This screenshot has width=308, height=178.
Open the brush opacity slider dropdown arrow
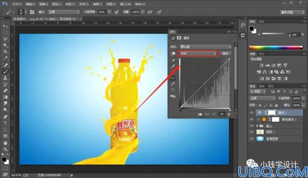pos(109,12)
